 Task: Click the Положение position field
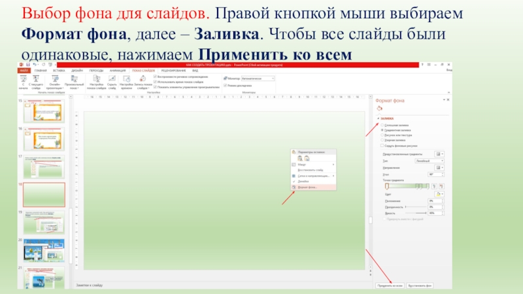point(436,201)
